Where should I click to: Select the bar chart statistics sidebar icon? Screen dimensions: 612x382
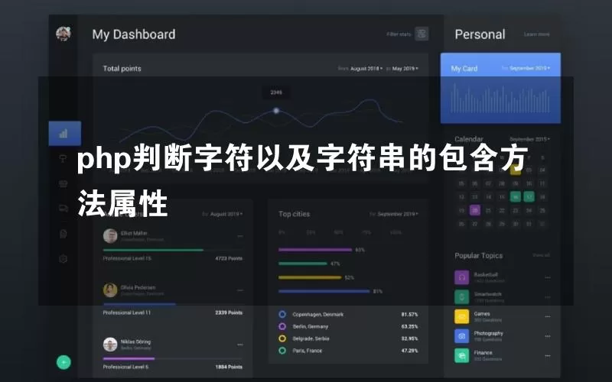63,134
